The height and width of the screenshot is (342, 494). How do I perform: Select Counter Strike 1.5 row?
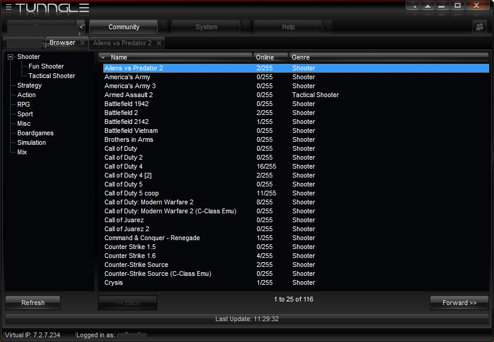[296, 247]
